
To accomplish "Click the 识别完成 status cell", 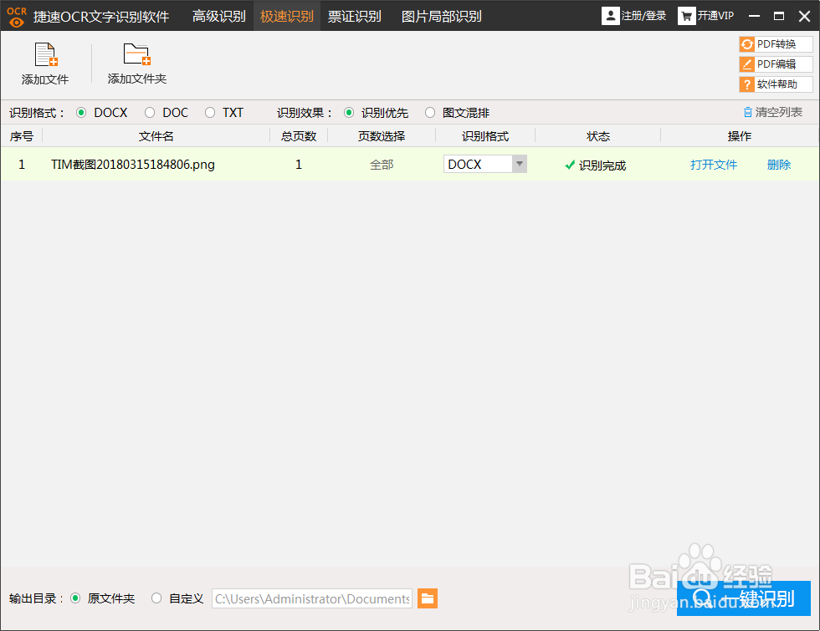I will [595, 165].
